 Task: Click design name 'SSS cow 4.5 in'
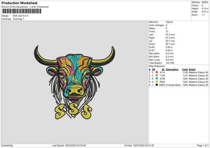tap(21, 16)
